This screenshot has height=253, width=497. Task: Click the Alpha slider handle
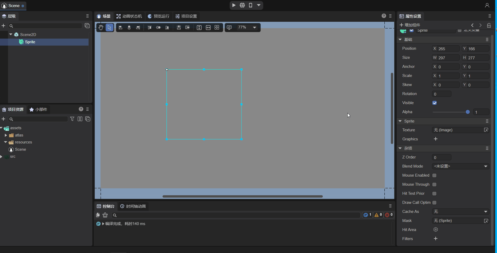[x=468, y=112]
